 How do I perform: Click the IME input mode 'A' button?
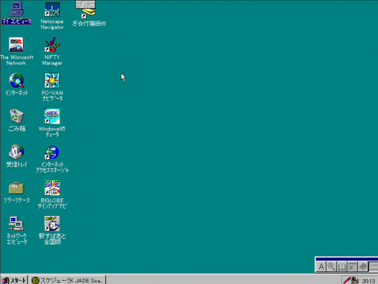pos(321,266)
